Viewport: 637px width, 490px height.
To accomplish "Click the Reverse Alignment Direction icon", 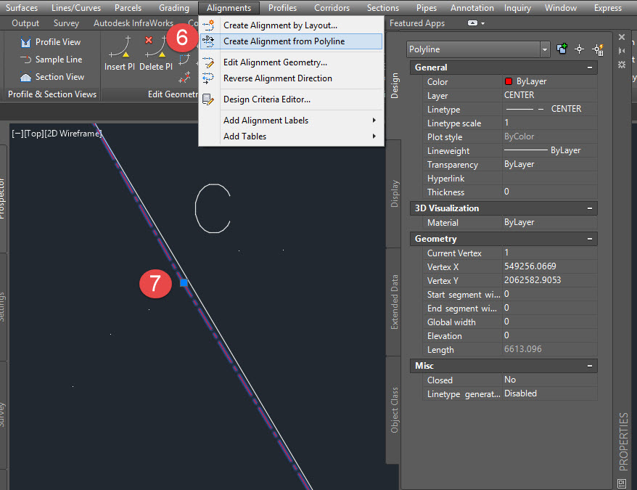I will pos(208,78).
